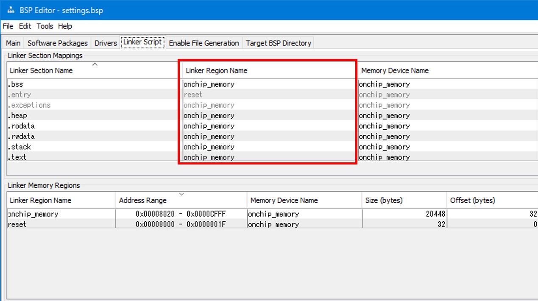Select the reset row in Linker Memory Regions

17,224
